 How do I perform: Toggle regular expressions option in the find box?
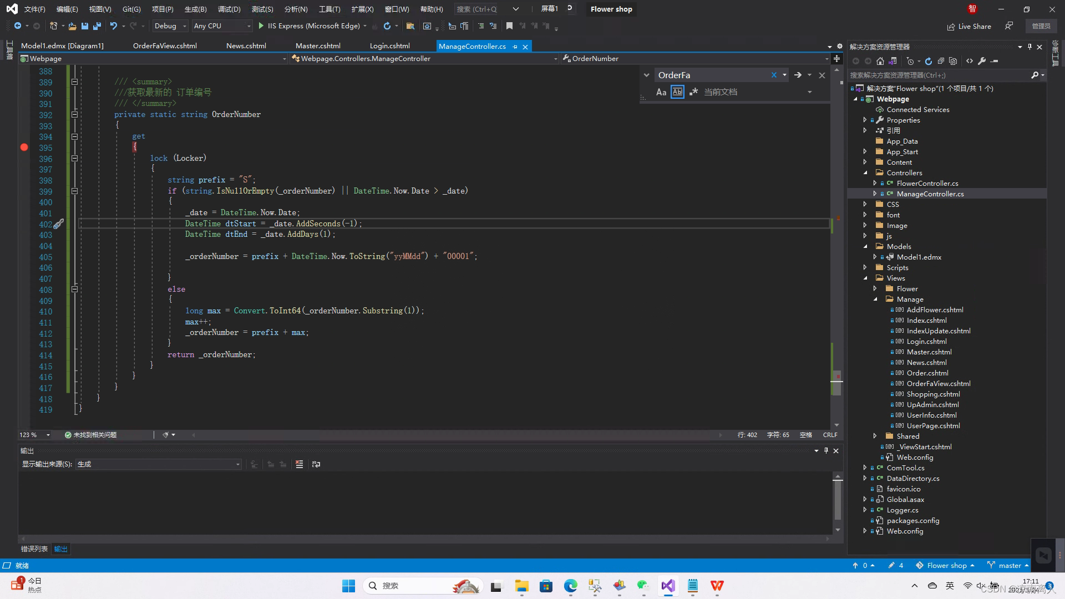coord(693,92)
